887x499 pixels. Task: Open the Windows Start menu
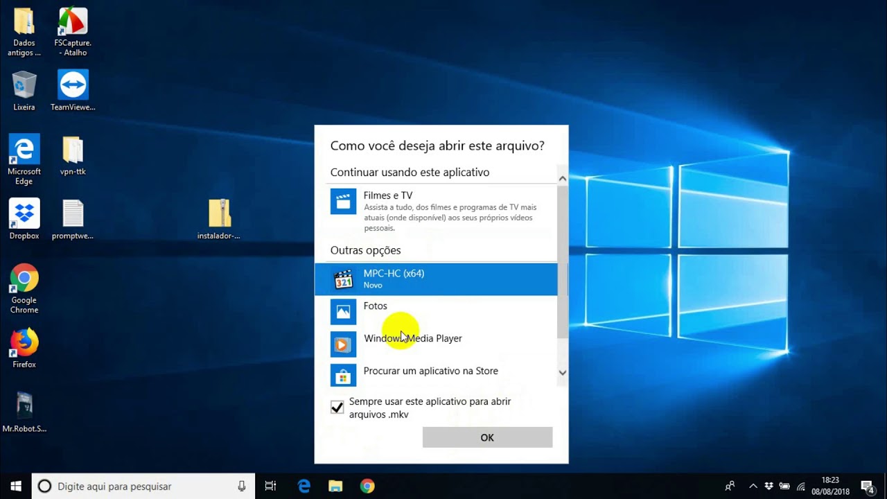click(x=16, y=486)
